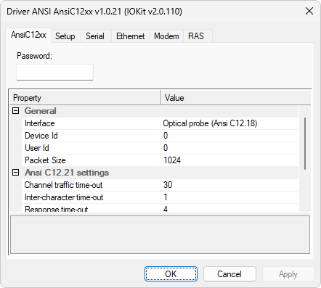Click the General group header label
Image resolution: width=321 pixels, height=288 pixels.
click(41, 111)
